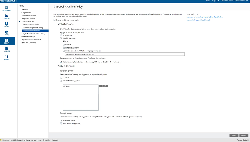This screenshot has height=142, width=250.
Task: Select CA Users in targeted groups list
Action: coord(66,86)
